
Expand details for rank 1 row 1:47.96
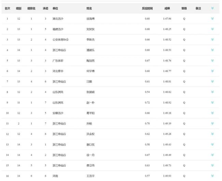pyautogui.click(x=212, y=18)
